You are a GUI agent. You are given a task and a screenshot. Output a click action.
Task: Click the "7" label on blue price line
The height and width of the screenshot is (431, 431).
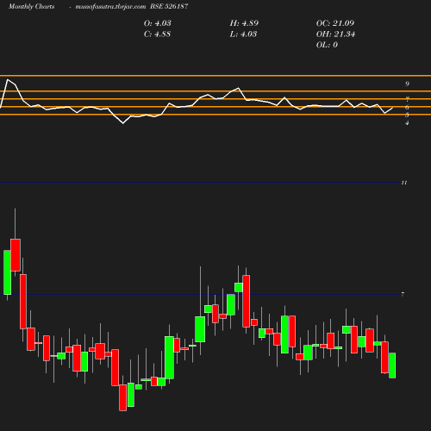tap(403, 294)
